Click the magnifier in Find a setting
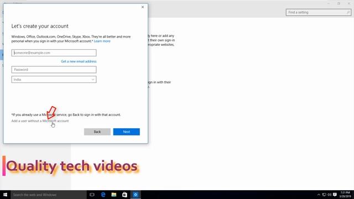This screenshot has height=199, width=354. 348,12
